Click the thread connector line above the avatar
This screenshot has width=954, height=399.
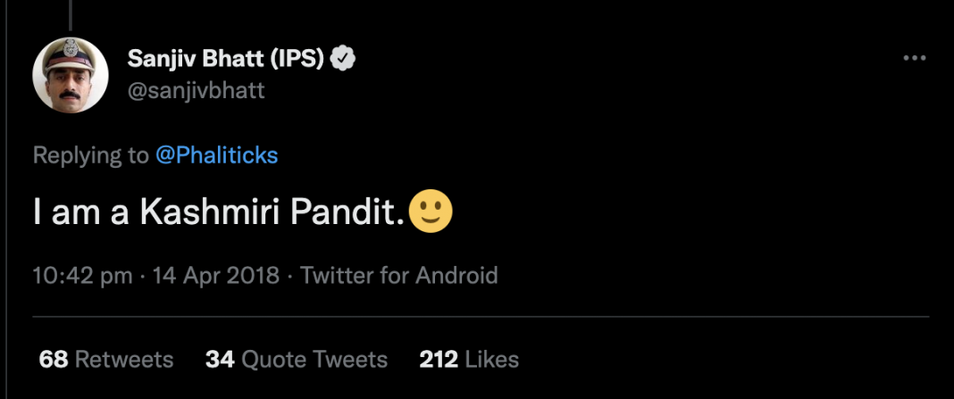71,14
